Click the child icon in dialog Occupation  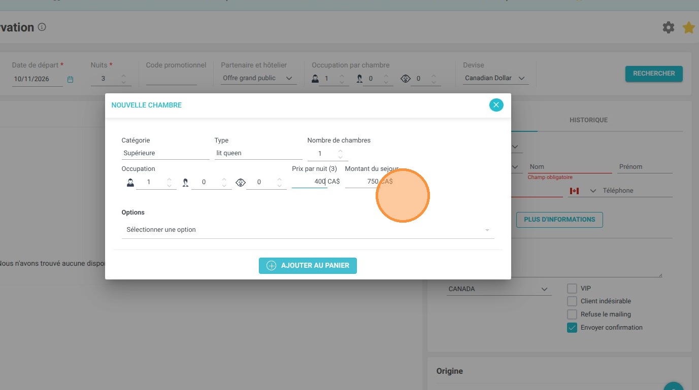186,183
